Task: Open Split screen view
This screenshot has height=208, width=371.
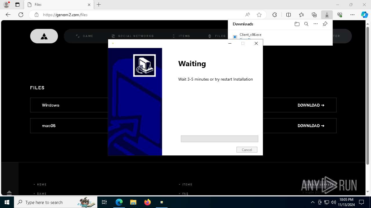Action: (x=288, y=15)
